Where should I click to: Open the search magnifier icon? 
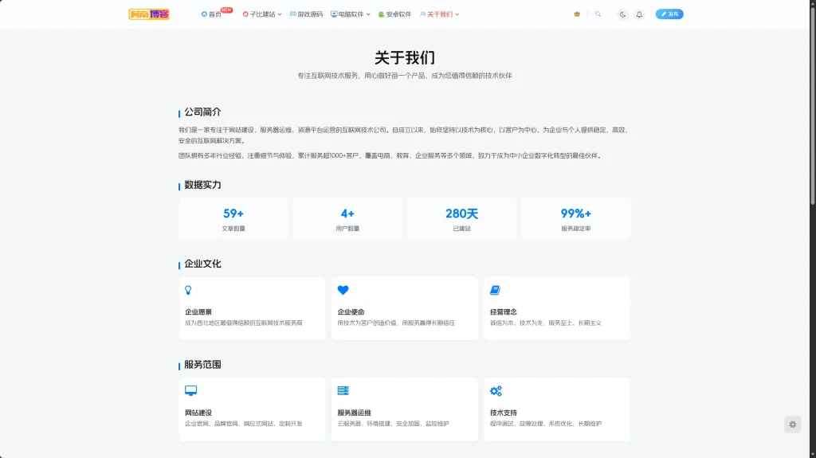tap(598, 14)
